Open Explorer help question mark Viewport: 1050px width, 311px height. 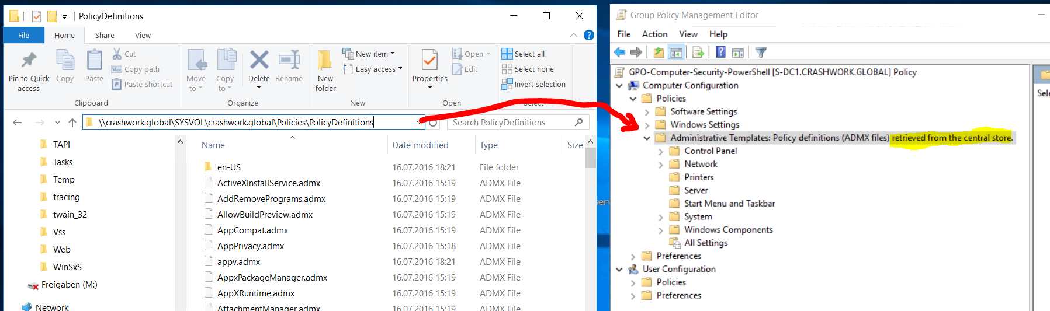click(x=589, y=35)
